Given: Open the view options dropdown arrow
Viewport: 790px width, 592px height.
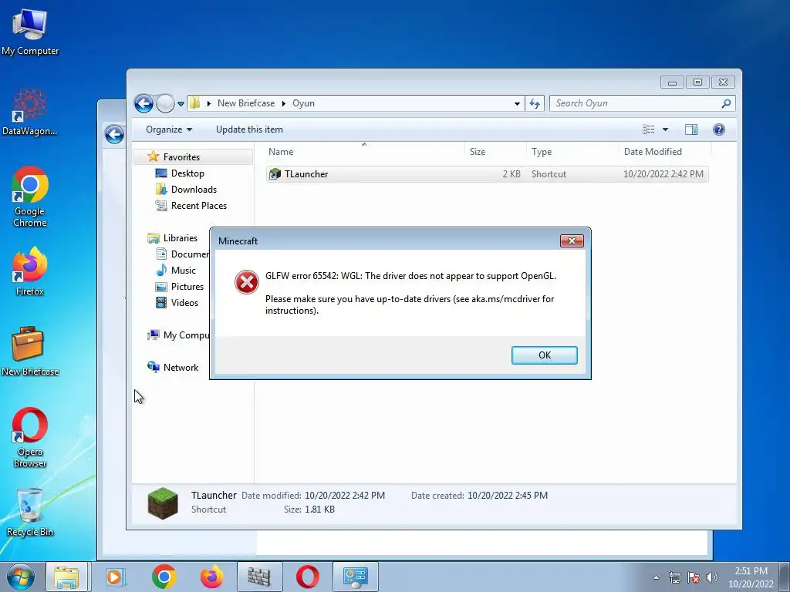Looking at the screenshot, I should pos(665,129).
